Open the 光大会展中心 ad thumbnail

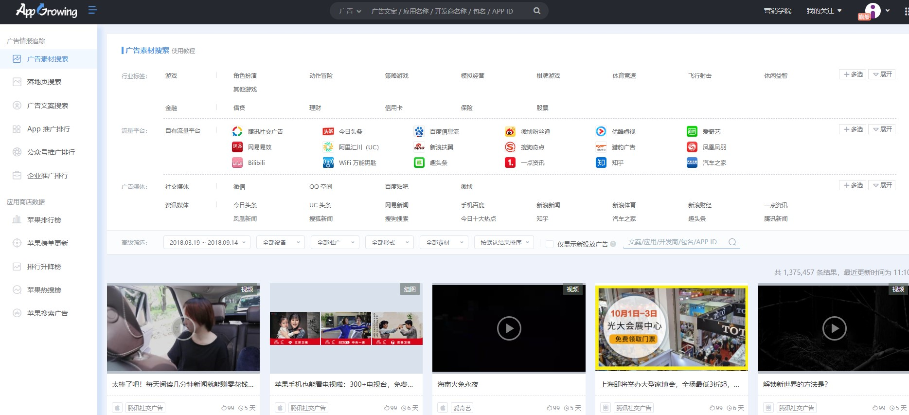pyautogui.click(x=672, y=328)
